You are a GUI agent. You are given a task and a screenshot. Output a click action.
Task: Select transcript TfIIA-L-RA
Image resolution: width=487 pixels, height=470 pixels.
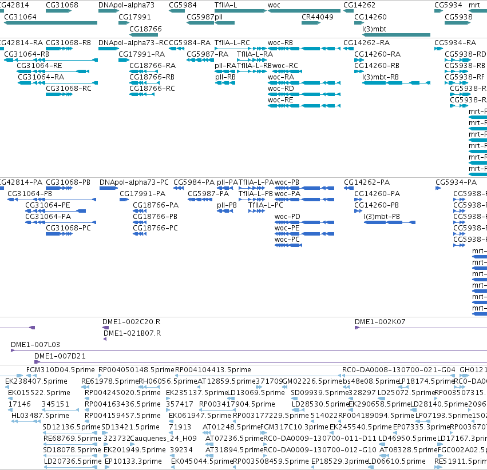252,60
